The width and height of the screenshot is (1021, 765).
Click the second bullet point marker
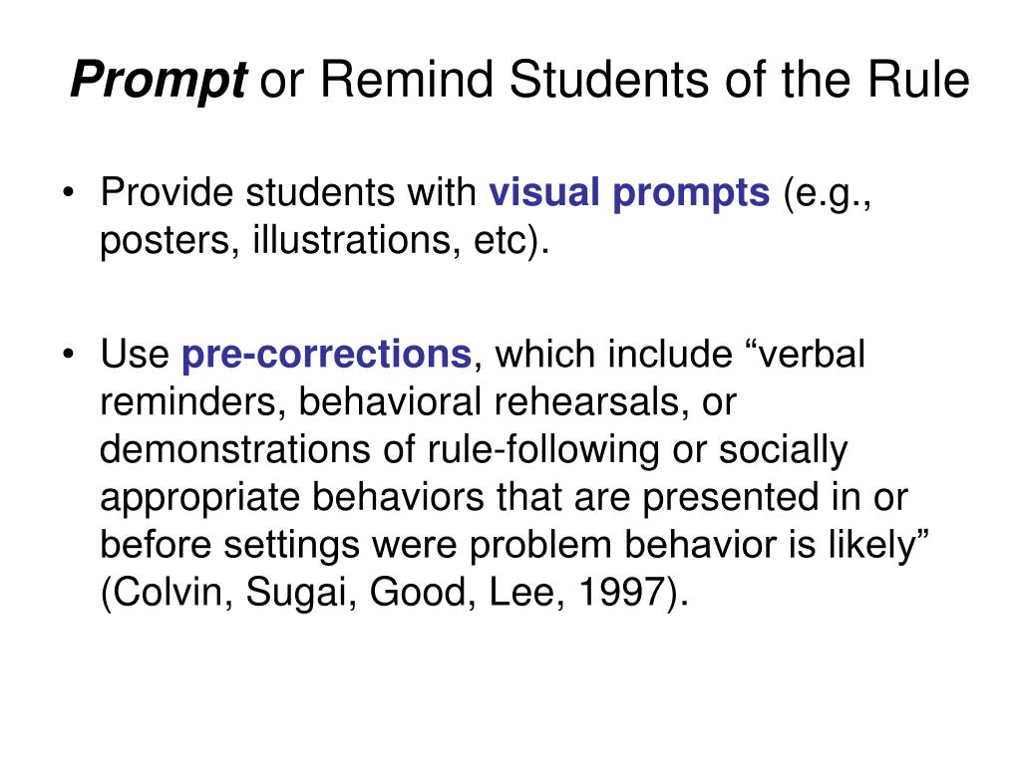click(69, 355)
